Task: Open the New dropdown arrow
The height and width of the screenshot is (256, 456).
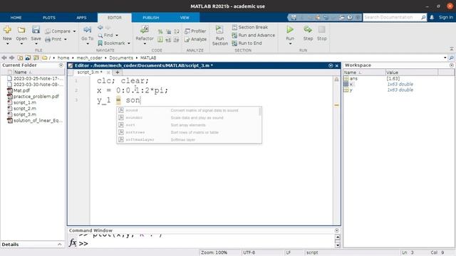Action: click(7, 44)
